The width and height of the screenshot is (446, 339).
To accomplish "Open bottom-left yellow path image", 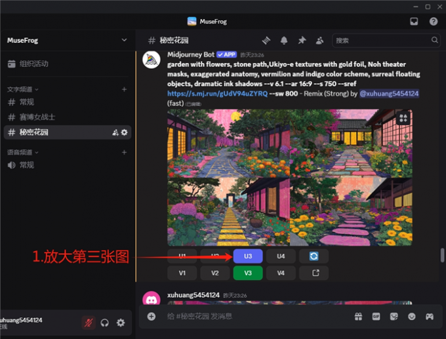I will tap(228, 212).
